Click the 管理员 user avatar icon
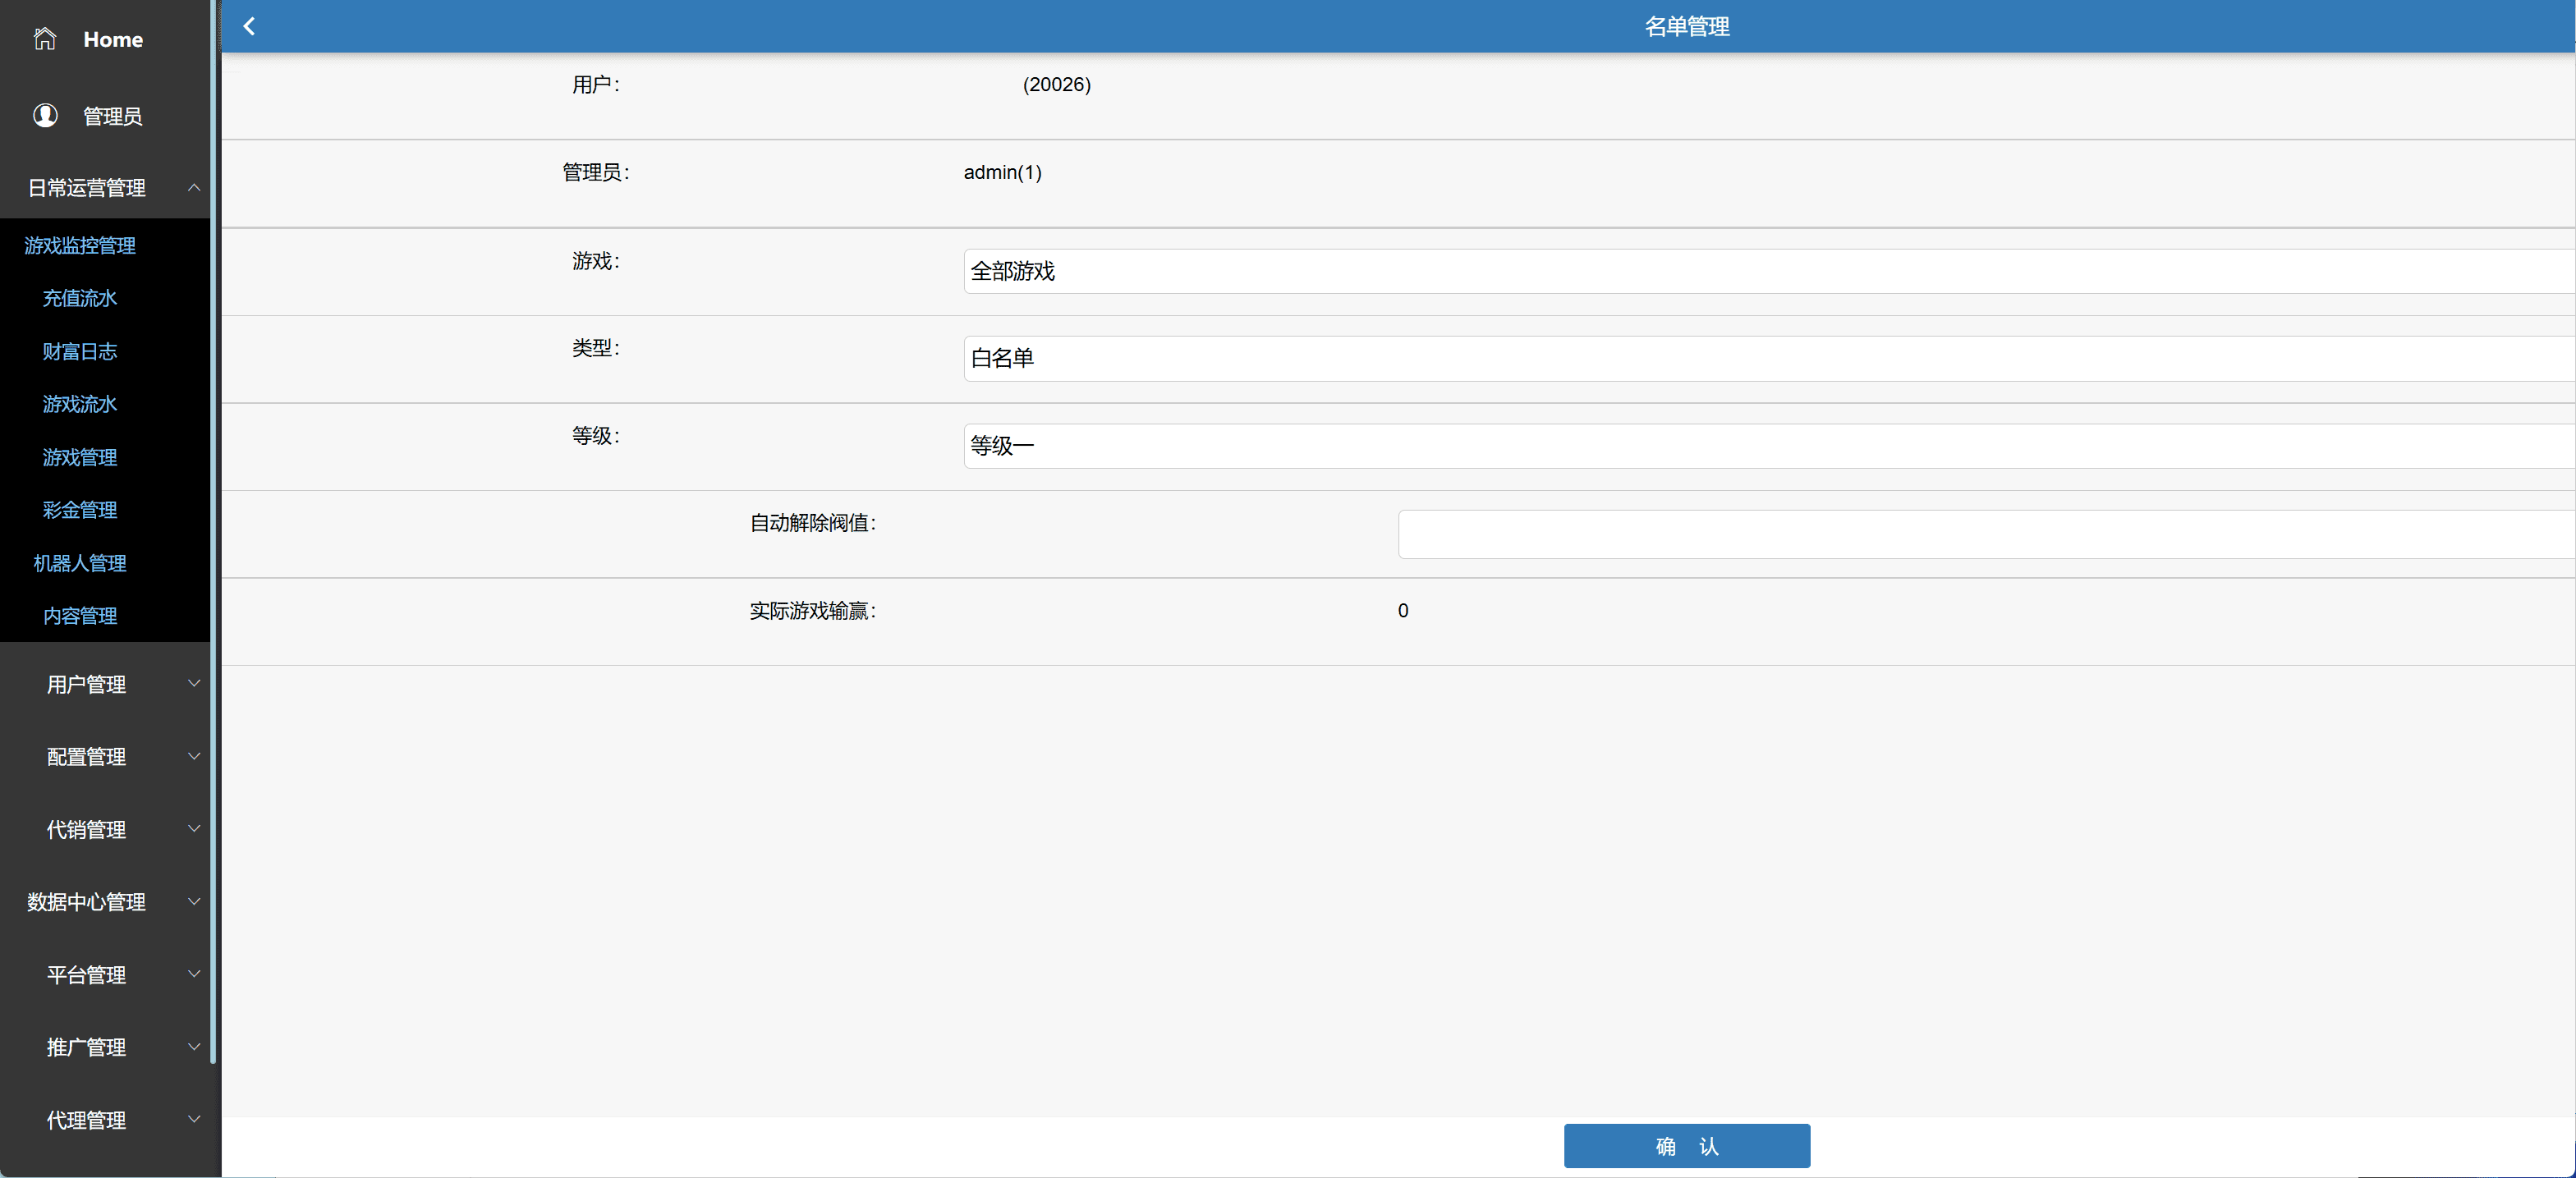Screen dimensions: 2576x1178 coord(45,116)
